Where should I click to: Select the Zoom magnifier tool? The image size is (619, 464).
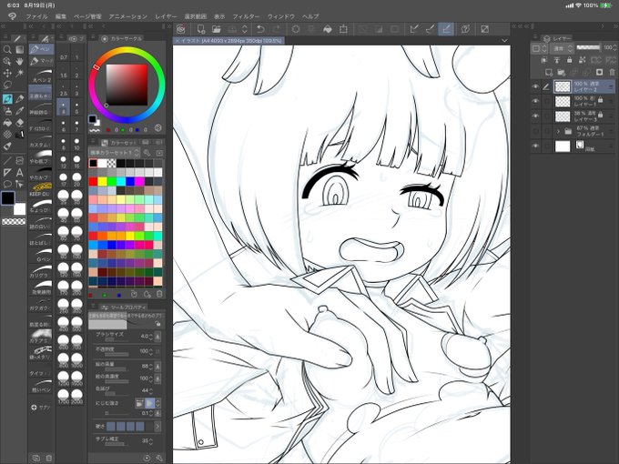click(7, 50)
